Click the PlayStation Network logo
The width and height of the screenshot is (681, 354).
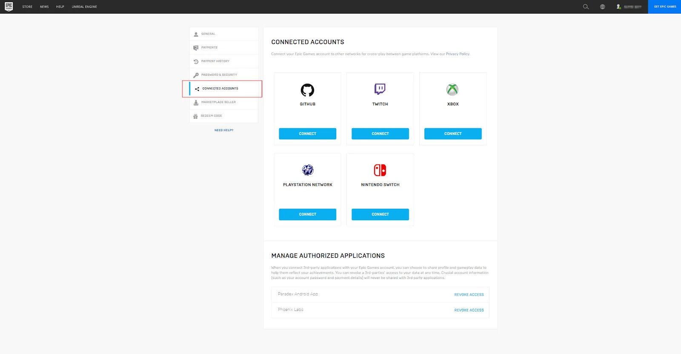tap(308, 170)
